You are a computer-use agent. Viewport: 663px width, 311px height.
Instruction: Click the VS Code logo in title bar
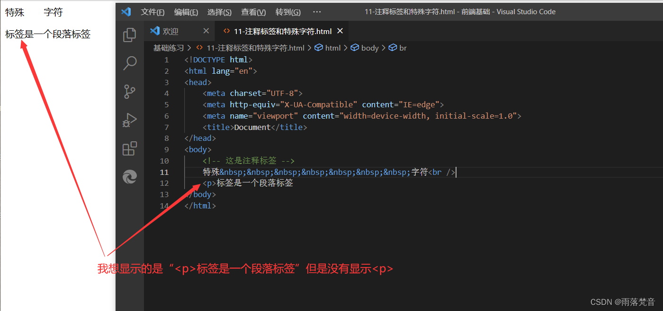click(x=125, y=12)
